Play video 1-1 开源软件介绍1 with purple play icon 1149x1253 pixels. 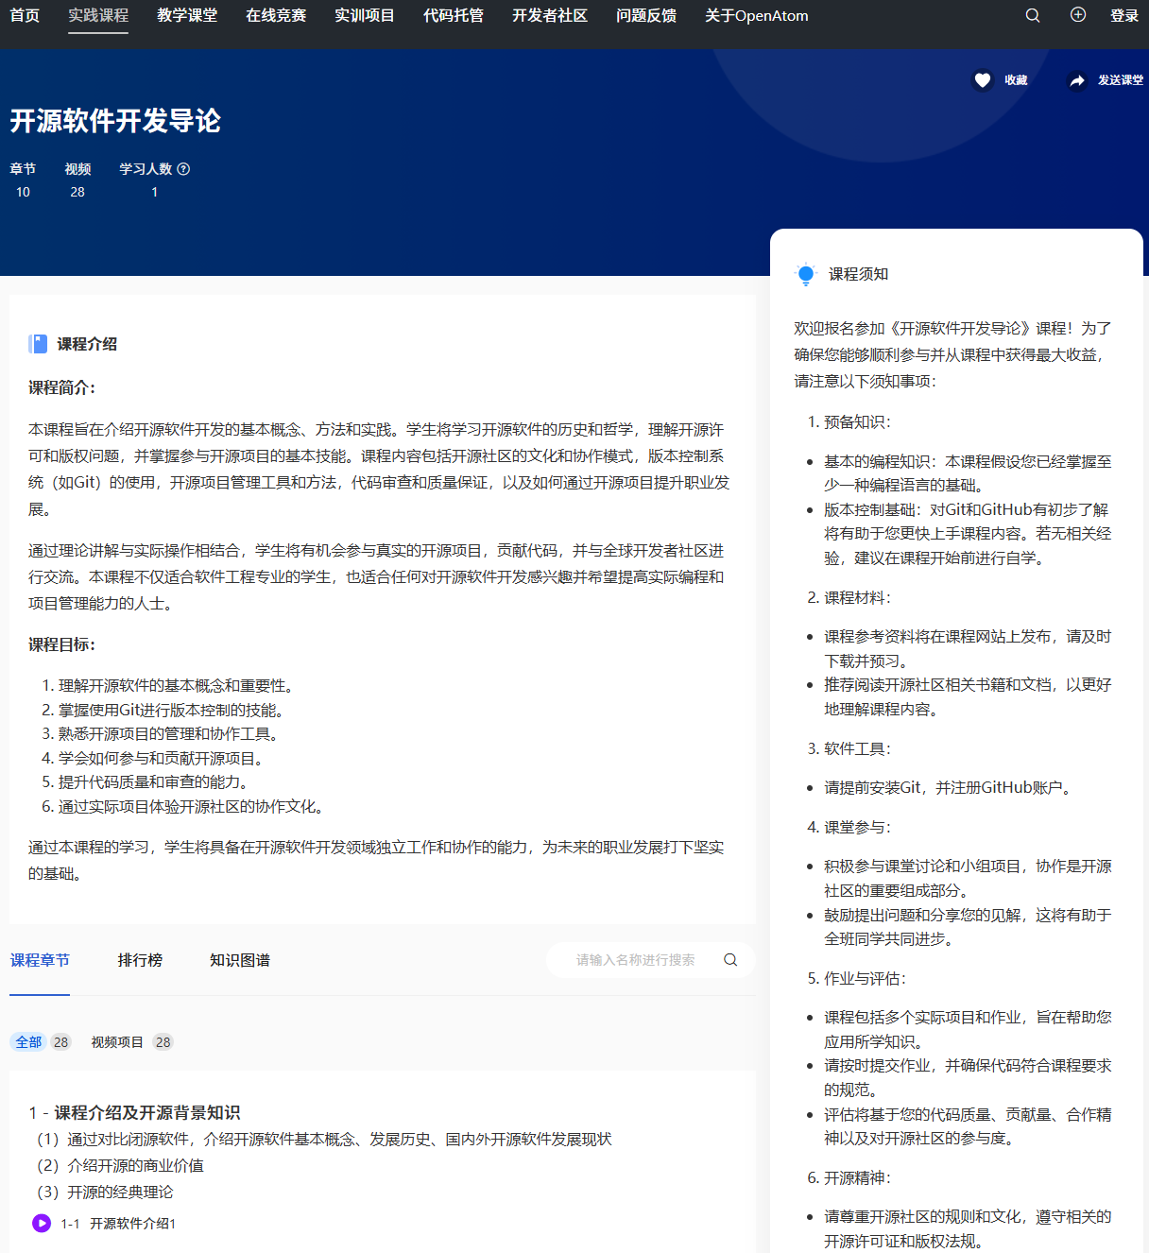point(42,1224)
